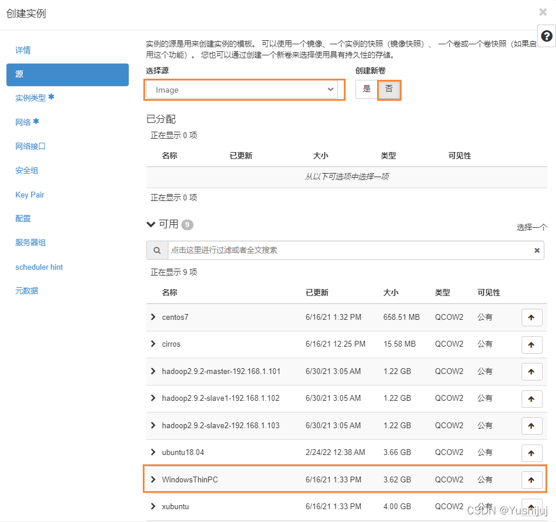Collapse the 可用 section chevron

[151, 224]
